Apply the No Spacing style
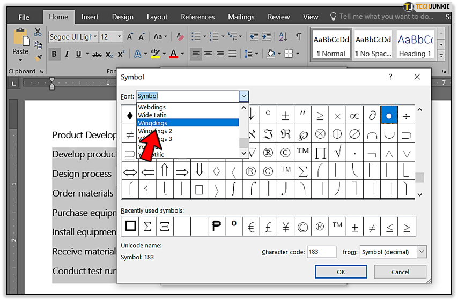Viewport: 458px width, 301px height. (373, 44)
